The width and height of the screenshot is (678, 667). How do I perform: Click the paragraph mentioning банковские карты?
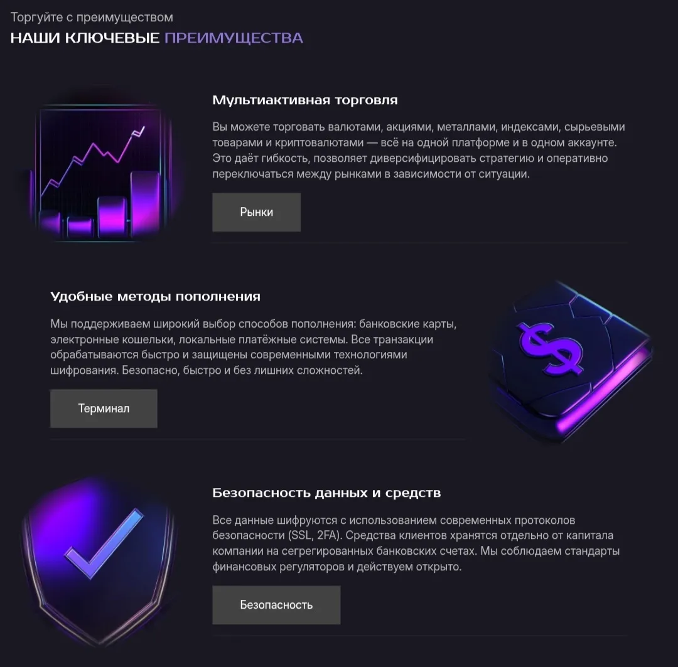pyautogui.click(x=254, y=347)
